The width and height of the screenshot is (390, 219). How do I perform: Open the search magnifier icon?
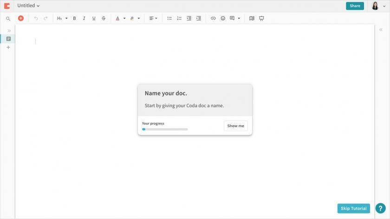coord(8,19)
